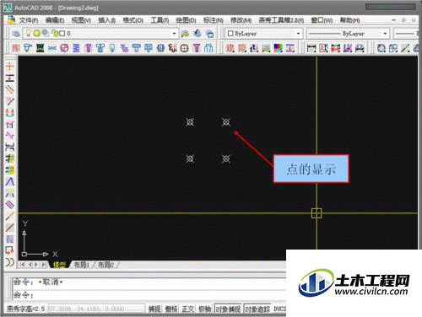Click the light-blue bulb icon in second toolbar

pyautogui.click(x=112, y=48)
